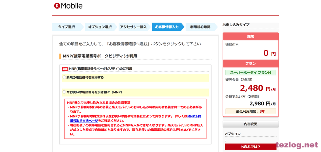Click the 内容変更 button
321x152 pixels.
tap(251, 124)
